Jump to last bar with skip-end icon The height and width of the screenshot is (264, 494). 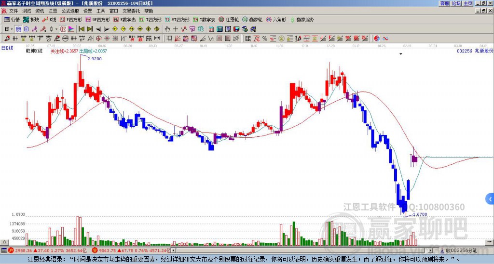90,29
